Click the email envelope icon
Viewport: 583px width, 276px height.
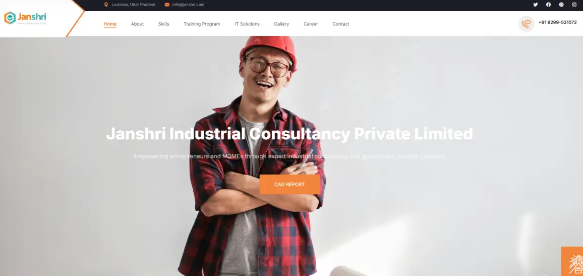167,5
